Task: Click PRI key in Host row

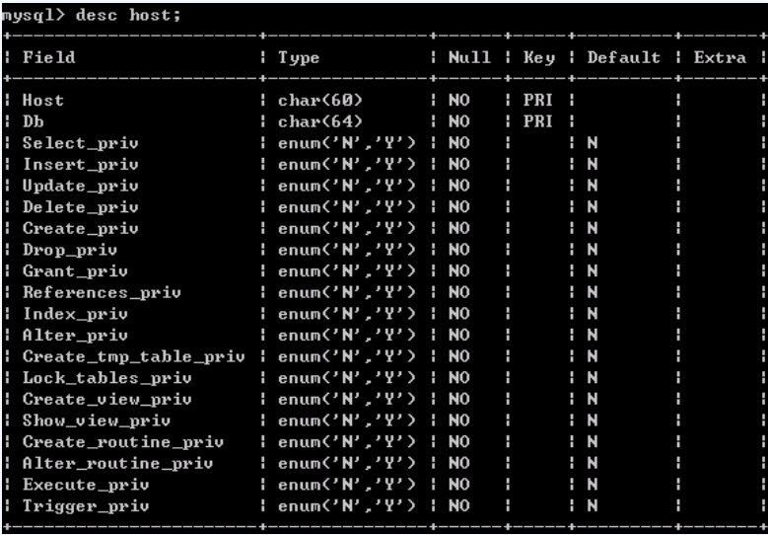Action: click(x=537, y=101)
